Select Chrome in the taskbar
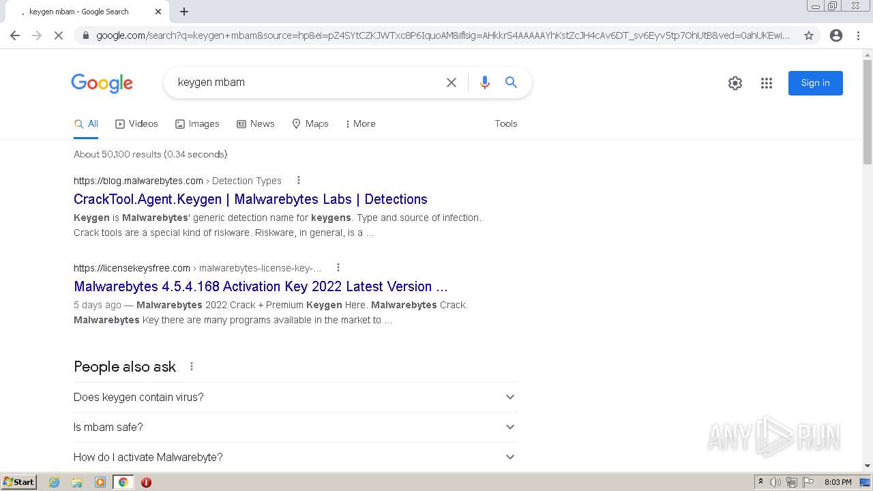 [123, 482]
